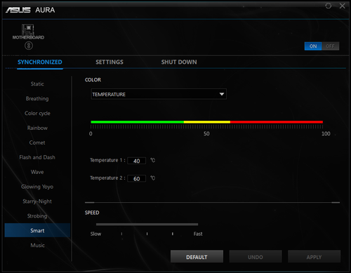Viewport: 351px width, 273px height.
Task: Pick the Flash and Dash effect
Action: (37, 157)
